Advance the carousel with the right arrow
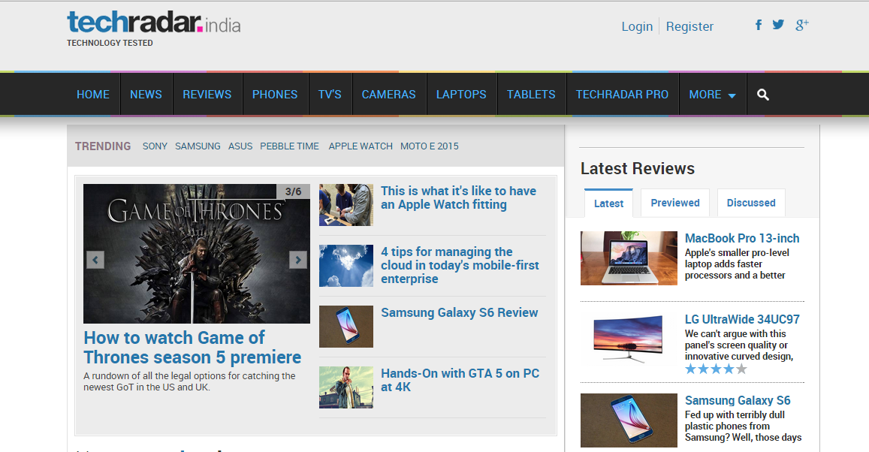This screenshot has width=869, height=452. pos(297,258)
